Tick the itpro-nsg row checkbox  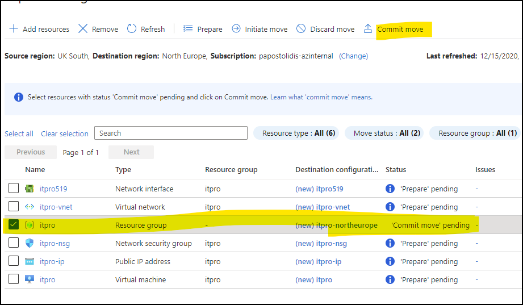click(x=14, y=243)
